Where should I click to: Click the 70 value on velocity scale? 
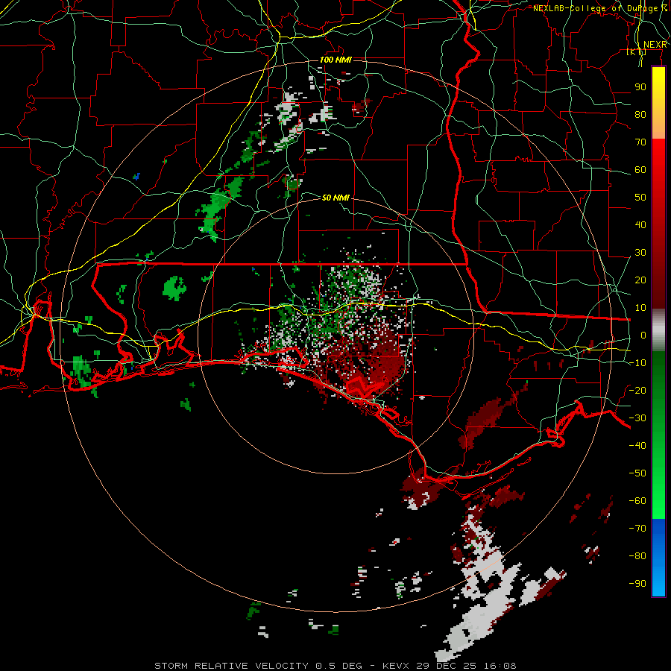pos(640,142)
